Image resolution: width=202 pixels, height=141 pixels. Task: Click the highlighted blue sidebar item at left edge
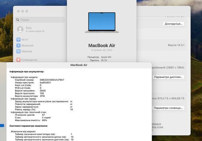pos(2,125)
